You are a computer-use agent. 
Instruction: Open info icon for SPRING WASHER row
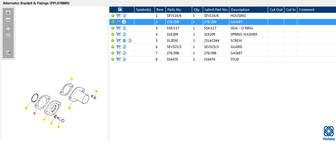pos(124,34)
